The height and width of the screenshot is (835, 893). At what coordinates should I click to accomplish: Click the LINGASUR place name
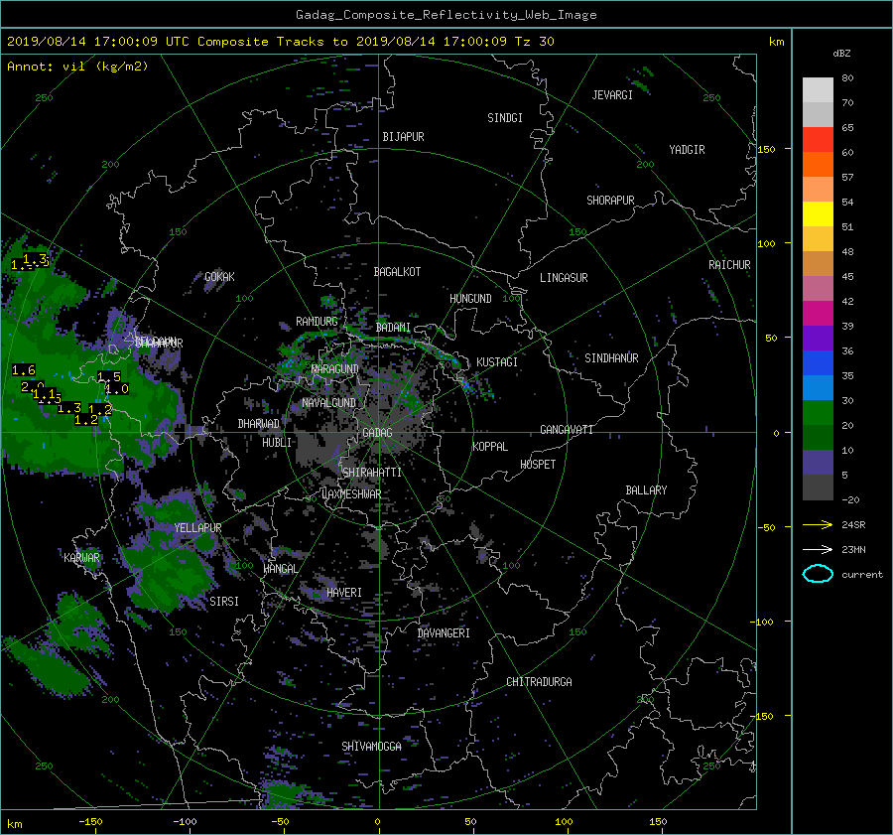[564, 278]
